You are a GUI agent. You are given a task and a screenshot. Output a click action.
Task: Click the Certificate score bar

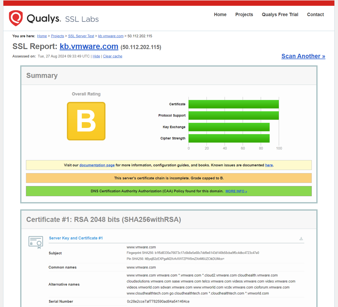(x=234, y=104)
